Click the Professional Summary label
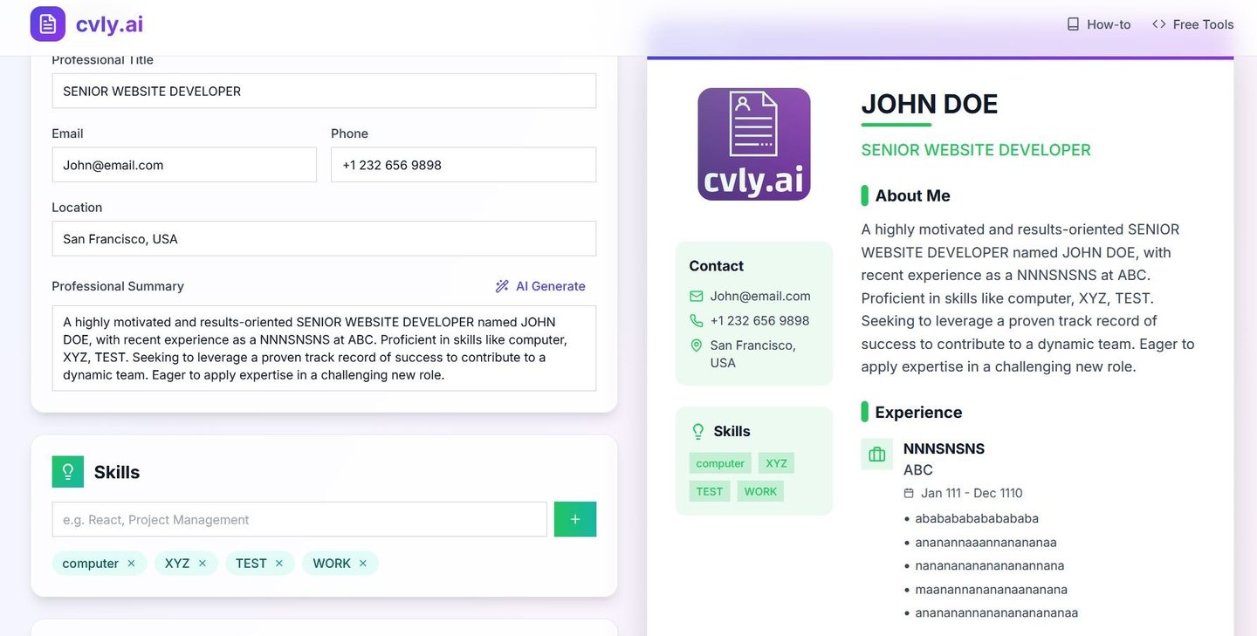Viewport: 1257px width, 636px height. tap(118, 286)
